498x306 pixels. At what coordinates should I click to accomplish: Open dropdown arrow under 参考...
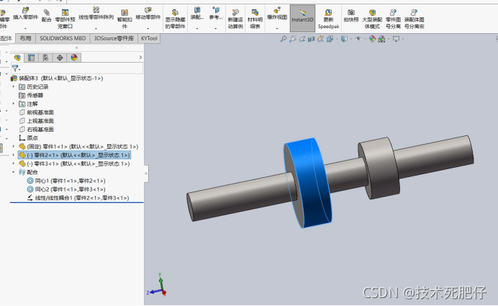pos(216,28)
